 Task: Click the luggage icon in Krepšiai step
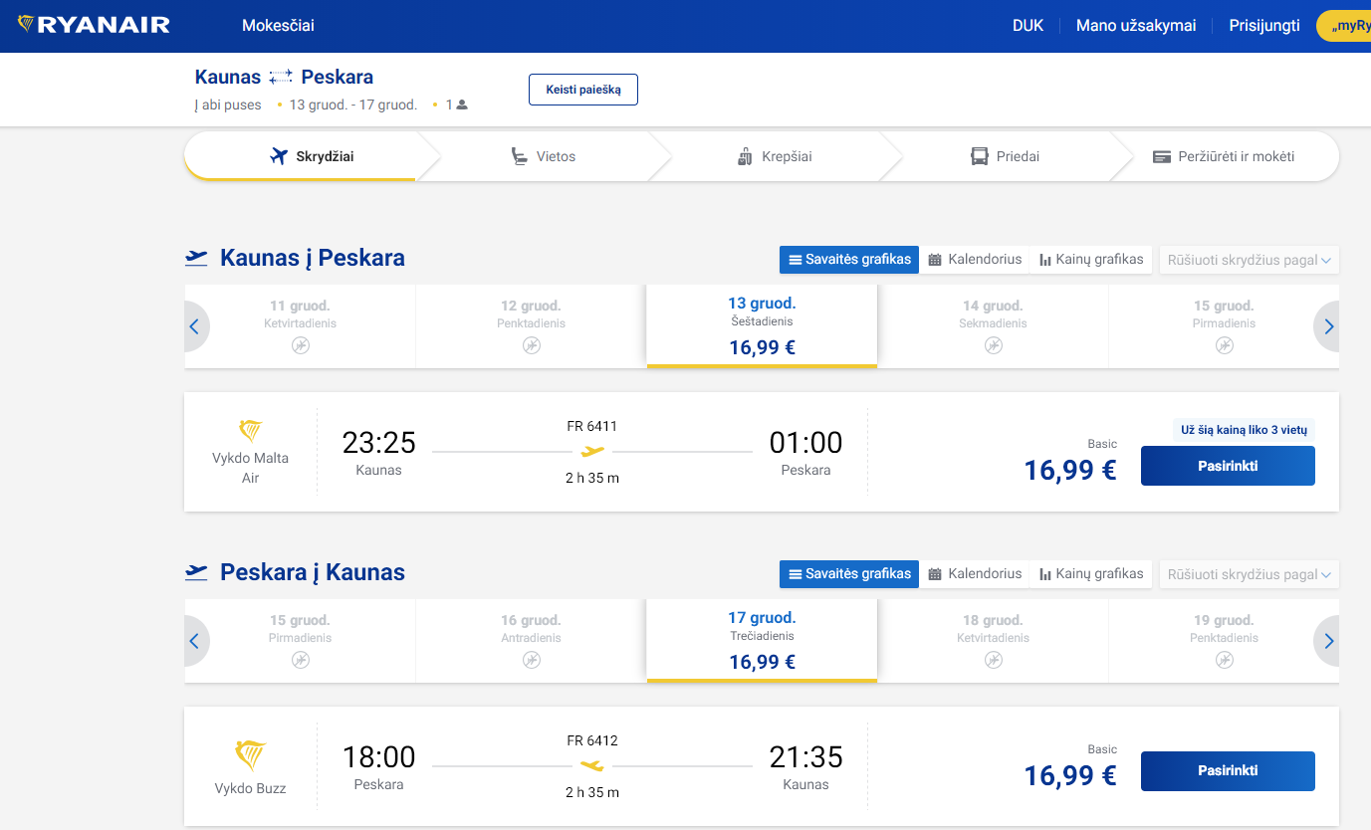pos(745,156)
